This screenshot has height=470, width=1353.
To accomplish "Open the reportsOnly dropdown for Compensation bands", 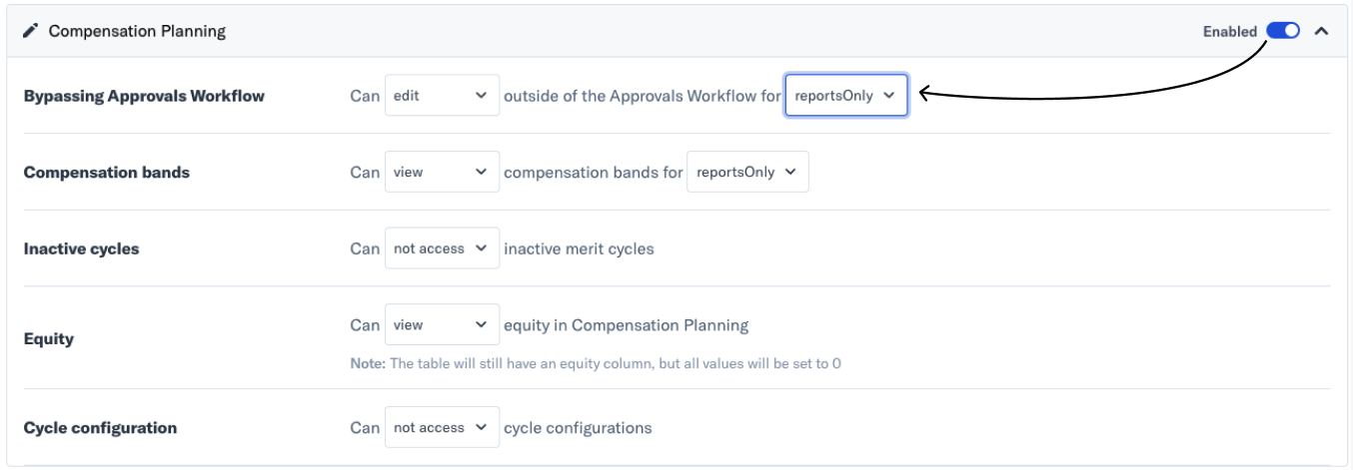I will click(x=747, y=172).
